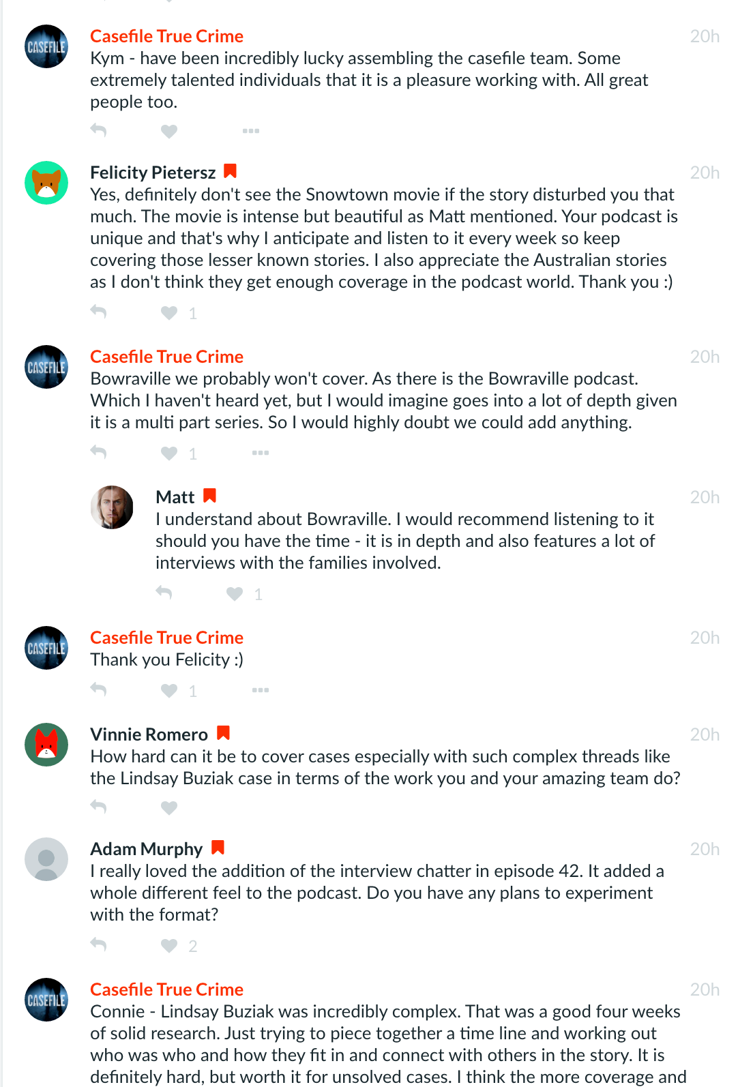738x1087 pixels.
Task: Reply to Vinnie Romero's question
Action: tap(99, 807)
